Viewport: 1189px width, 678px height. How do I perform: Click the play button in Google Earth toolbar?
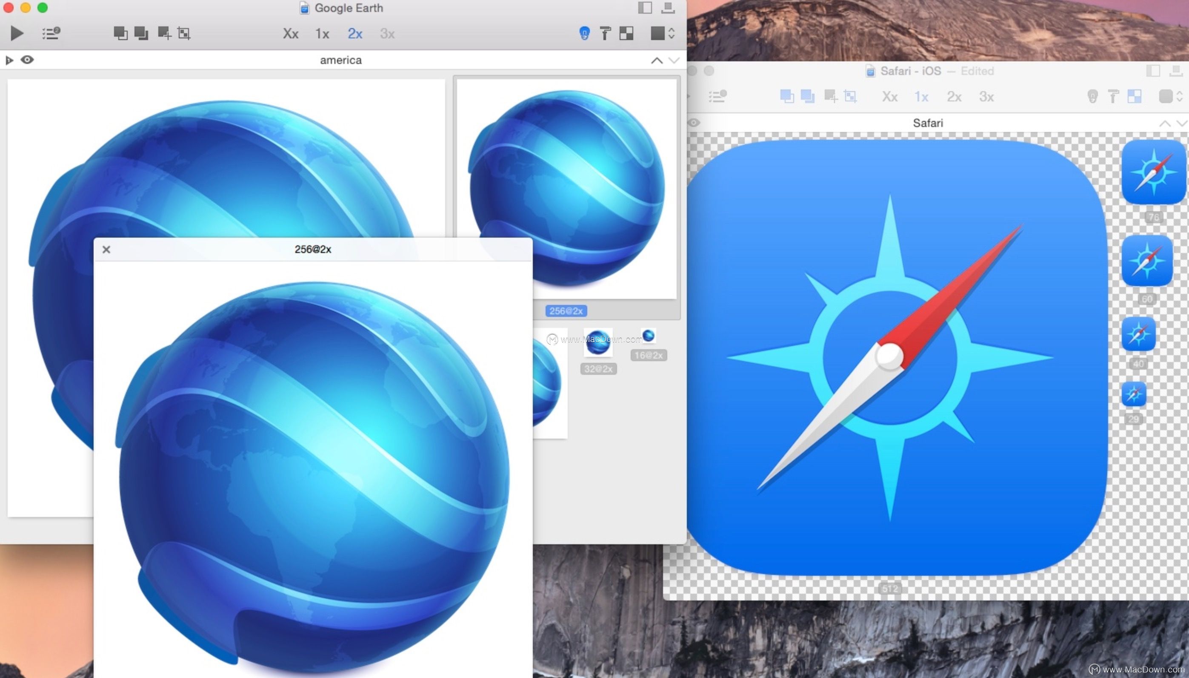pos(17,33)
